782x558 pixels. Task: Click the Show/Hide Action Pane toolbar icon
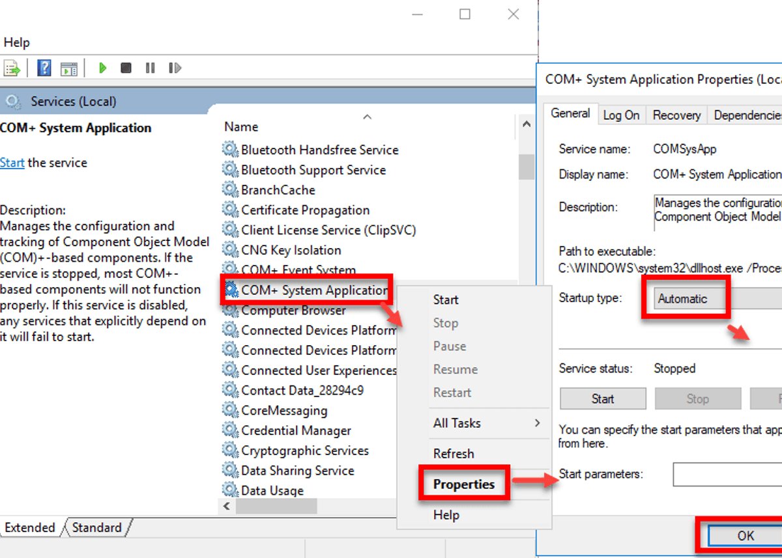pyautogui.click(x=69, y=68)
